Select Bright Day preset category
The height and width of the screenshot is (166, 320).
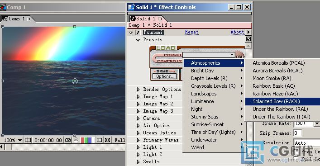click(214, 71)
